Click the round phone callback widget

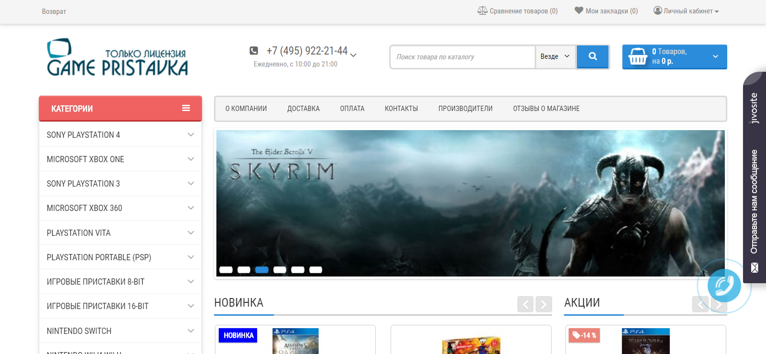[724, 286]
